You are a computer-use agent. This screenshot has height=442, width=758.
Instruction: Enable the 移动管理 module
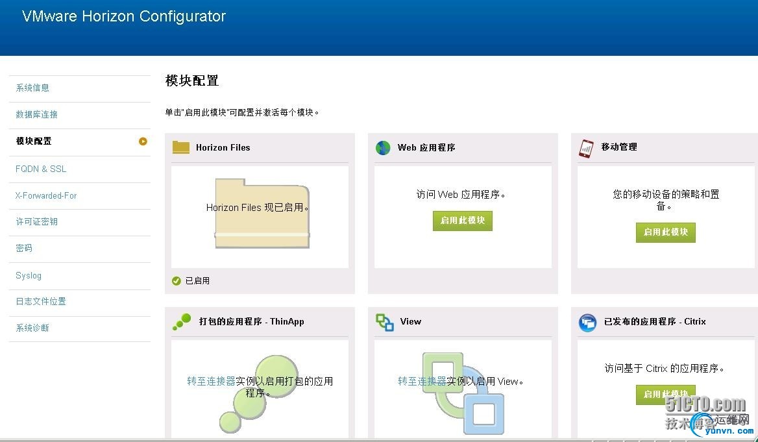[x=666, y=232]
